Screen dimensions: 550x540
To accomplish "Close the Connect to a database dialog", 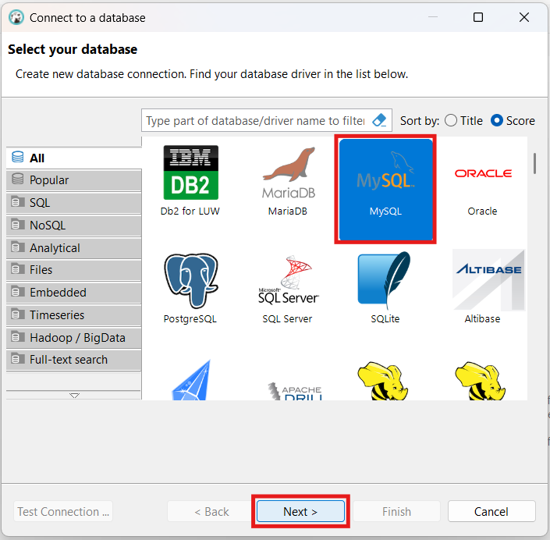I will (x=524, y=17).
